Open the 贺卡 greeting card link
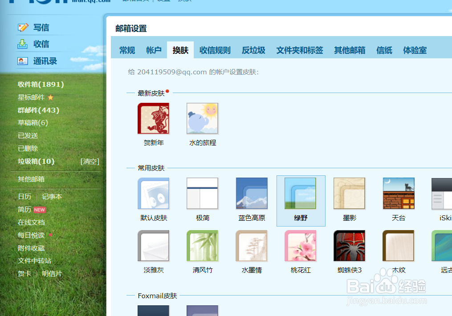Screen dimensions: 452x316 pos(24,274)
